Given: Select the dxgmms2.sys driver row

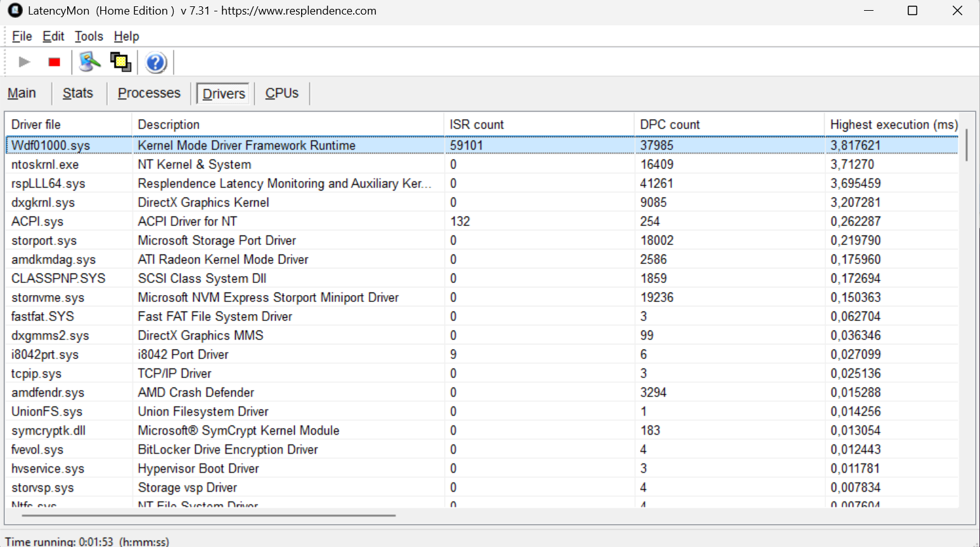Looking at the screenshot, I should pos(482,336).
